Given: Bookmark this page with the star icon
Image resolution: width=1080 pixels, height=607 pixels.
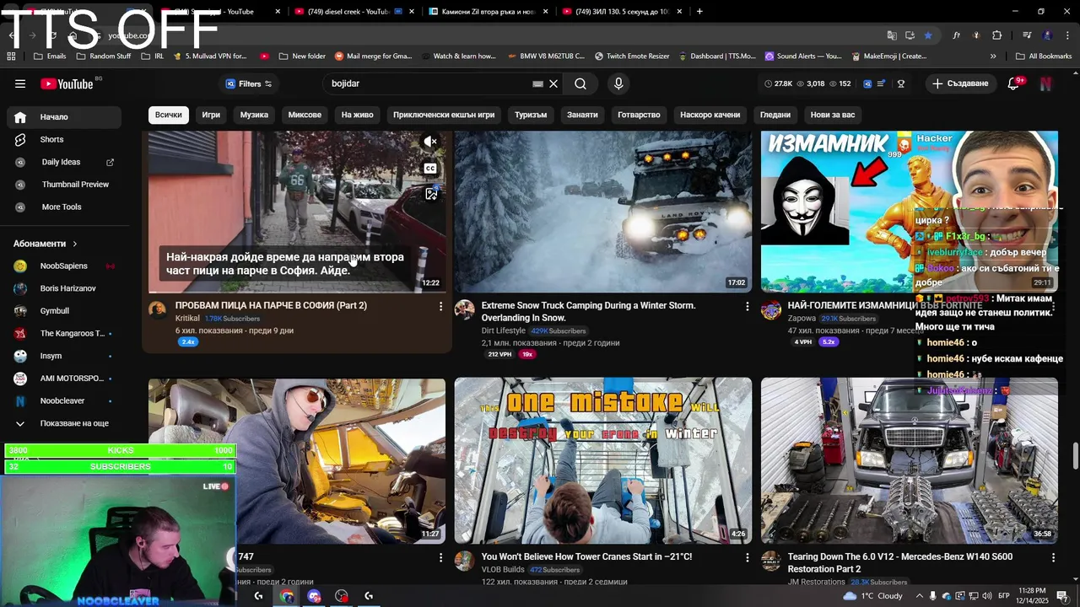Looking at the screenshot, I should click(x=928, y=35).
